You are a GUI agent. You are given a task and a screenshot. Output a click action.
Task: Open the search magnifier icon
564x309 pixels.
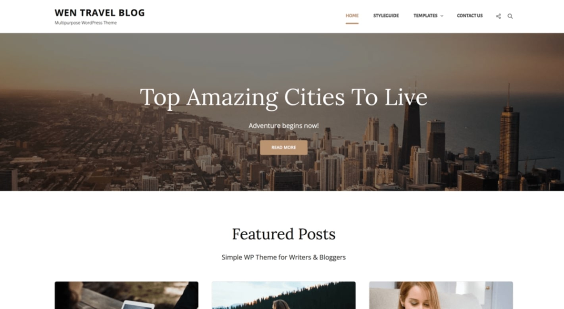pyautogui.click(x=510, y=16)
